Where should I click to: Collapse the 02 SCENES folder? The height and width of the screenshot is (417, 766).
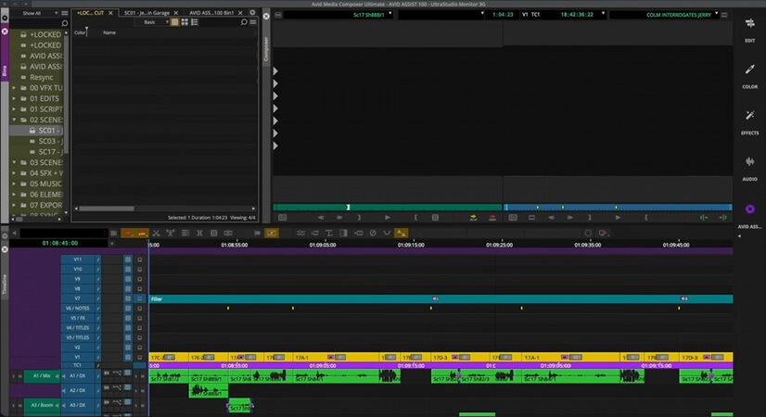coord(14,120)
